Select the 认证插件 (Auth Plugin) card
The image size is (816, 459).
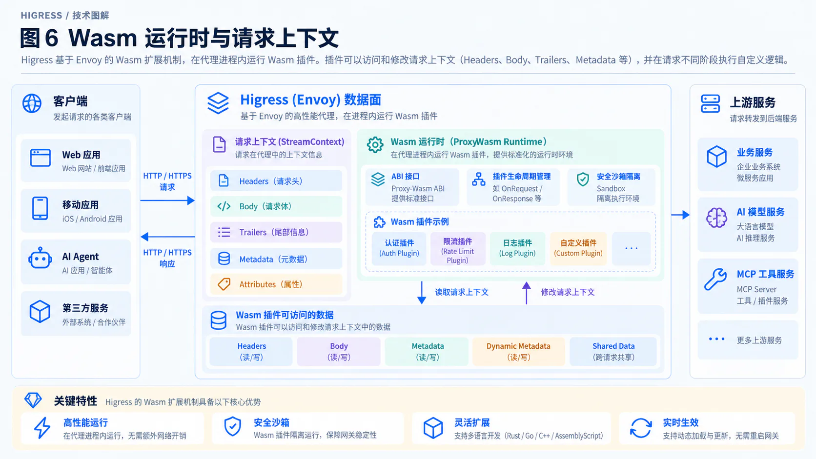tap(399, 248)
